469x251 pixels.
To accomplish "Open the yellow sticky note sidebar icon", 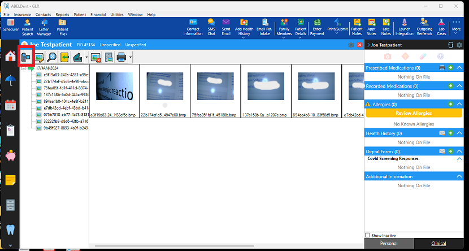I will click(x=10, y=180).
